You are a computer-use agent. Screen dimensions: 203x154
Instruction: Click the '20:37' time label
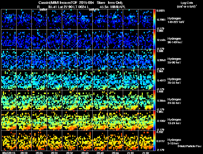pos(70,153)
